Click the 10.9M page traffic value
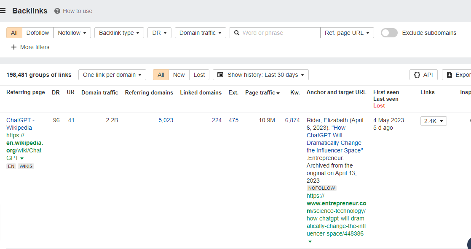This screenshot has width=471, height=249. (267, 121)
